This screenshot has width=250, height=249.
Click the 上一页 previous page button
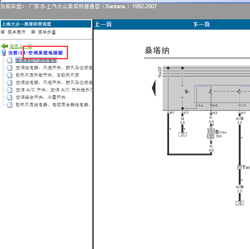(103, 25)
